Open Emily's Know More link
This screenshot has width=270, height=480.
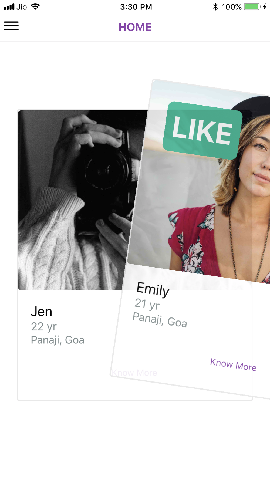click(233, 365)
